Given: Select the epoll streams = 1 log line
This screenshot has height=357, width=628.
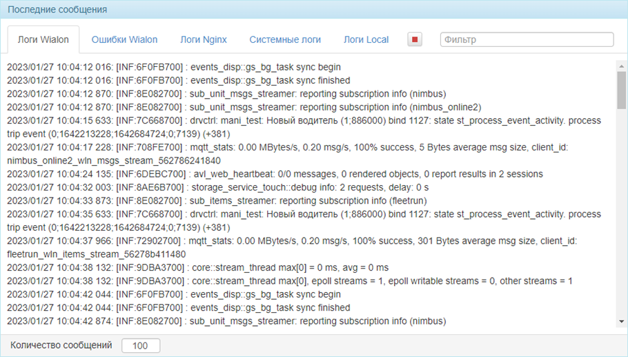Looking at the screenshot, I should [x=290, y=281].
